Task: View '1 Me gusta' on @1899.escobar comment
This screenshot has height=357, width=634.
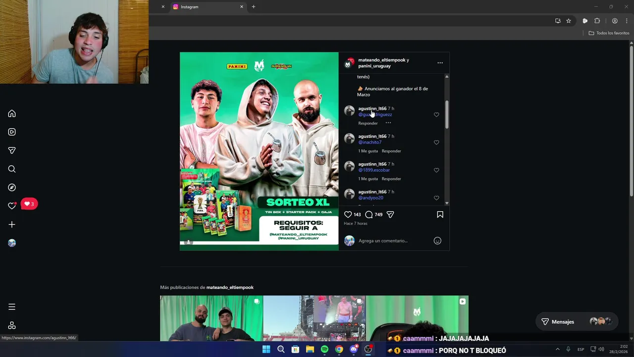Action: tap(368, 178)
